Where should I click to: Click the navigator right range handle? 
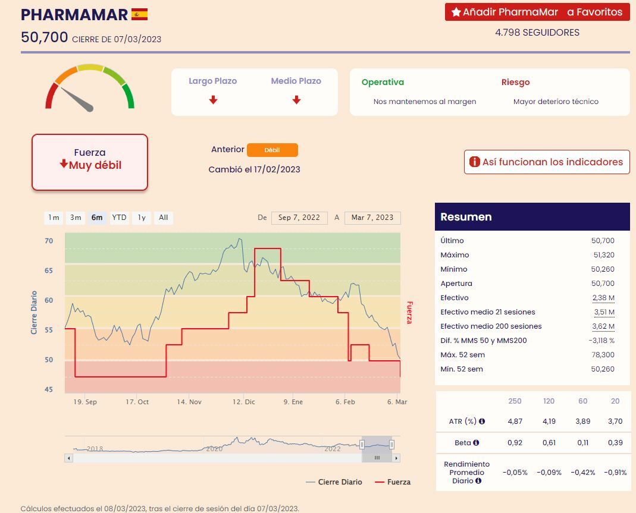(x=391, y=445)
